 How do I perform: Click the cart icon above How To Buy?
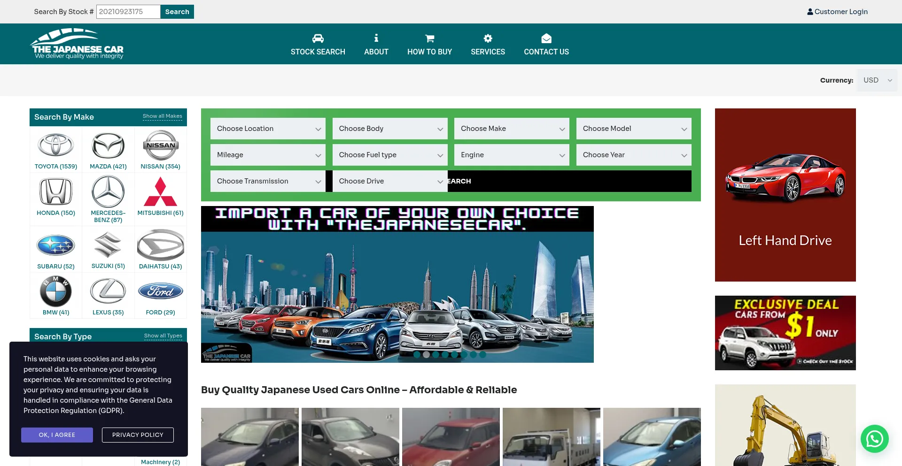[x=430, y=38]
